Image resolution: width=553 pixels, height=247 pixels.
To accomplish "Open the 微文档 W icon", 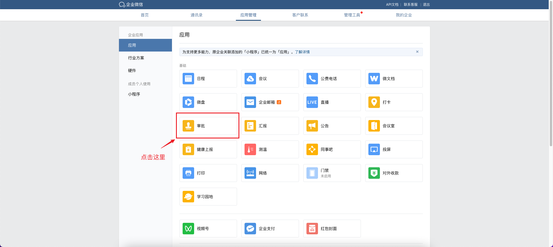I will 374,79.
